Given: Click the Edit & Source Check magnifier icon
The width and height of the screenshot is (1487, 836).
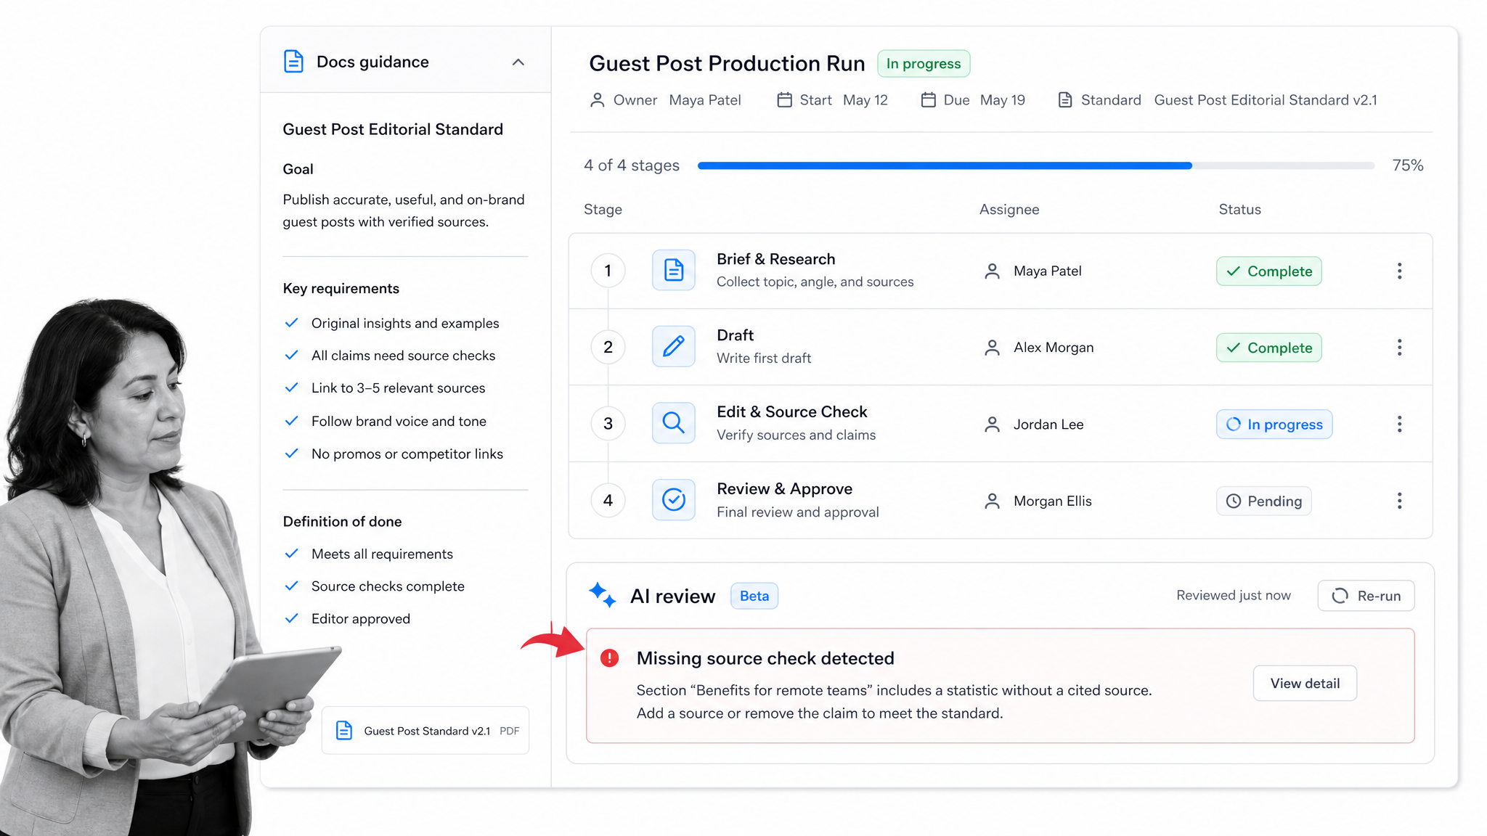Looking at the screenshot, I should (674, 423).
